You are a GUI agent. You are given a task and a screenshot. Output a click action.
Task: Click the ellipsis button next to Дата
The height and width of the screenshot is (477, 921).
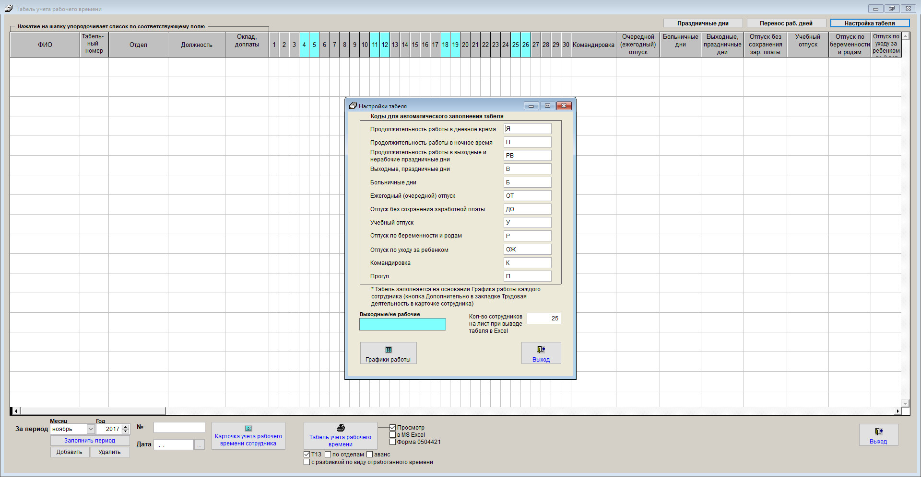click(x=200, y=445)
